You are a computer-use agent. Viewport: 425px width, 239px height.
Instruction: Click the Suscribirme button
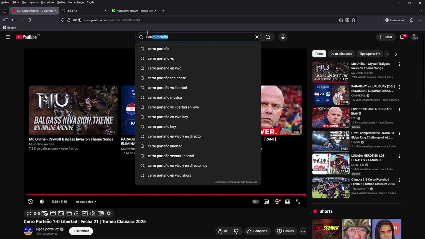coord(81,231)
